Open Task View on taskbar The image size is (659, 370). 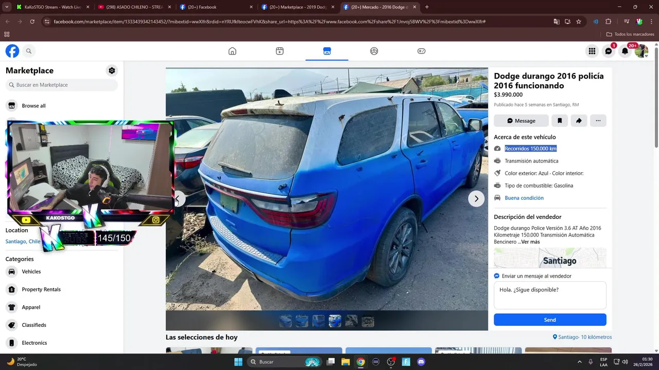pyautogui.click(x=331, y=362)
